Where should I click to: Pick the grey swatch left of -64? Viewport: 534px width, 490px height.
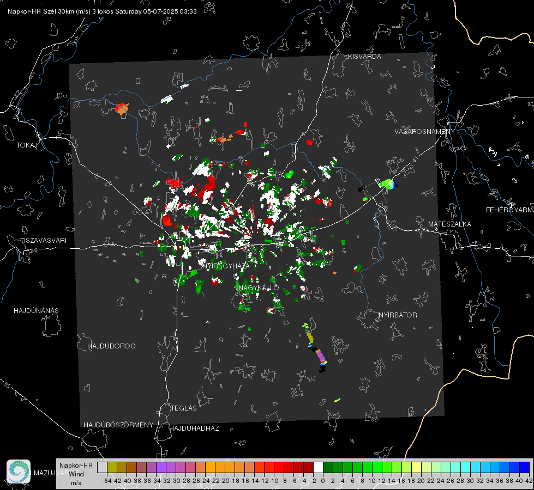click(x=102, y=467)
